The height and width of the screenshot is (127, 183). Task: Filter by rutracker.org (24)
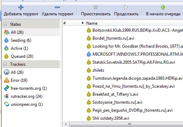point(31,96)
